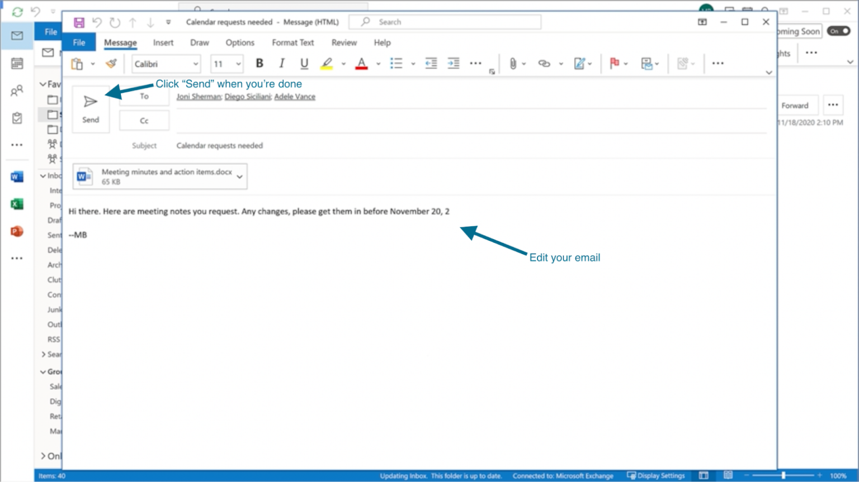Open the Word app icon in the sidebar
Viewport: 859px width, 482px height.
point(17,176)
